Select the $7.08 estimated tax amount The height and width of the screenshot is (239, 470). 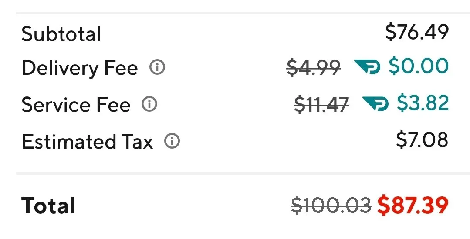[x=422, y=140]
